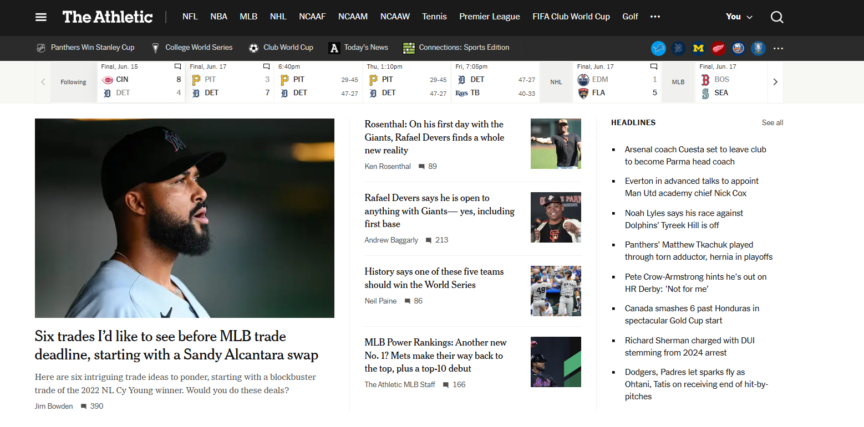Click See all headlines link
The width and height of the screenshot is (864, 427).
(772, 122)
